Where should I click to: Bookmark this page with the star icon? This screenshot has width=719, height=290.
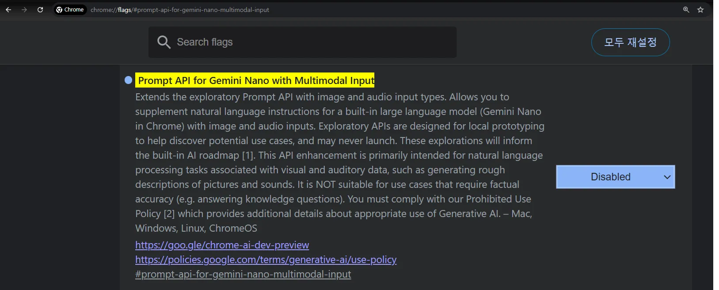coord(700,10)
